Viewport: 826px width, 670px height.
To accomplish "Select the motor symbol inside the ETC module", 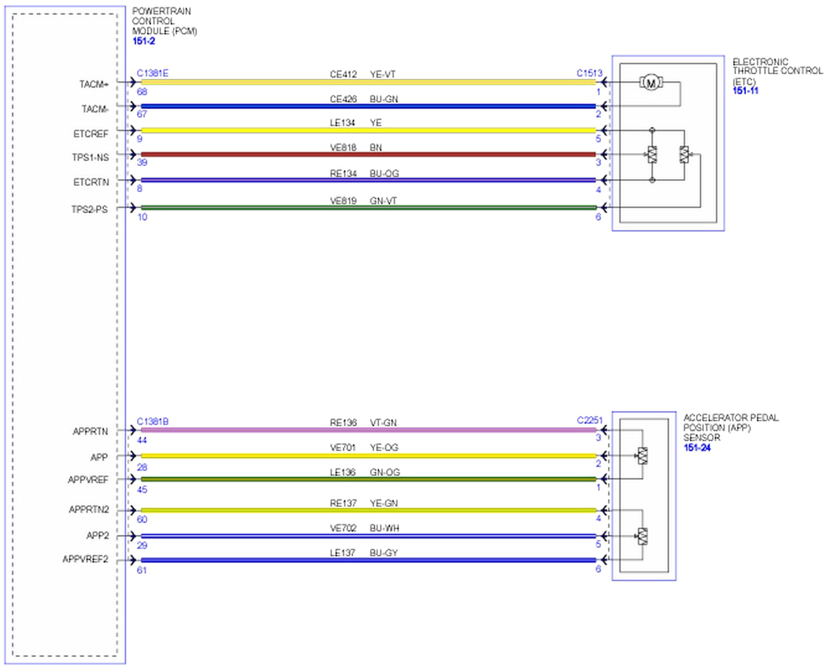I will point(651,82).
